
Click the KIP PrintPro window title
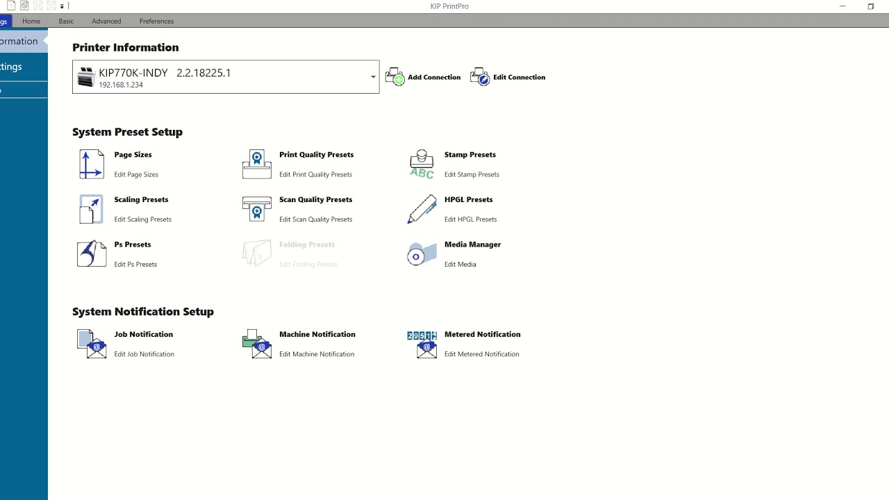pos(449,6)
